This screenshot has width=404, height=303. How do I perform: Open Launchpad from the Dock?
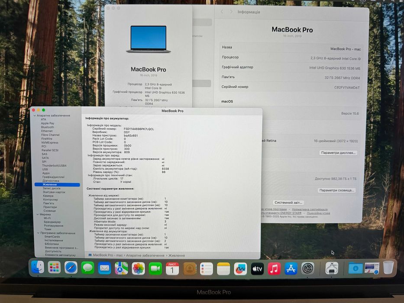[x=55, y=268]
